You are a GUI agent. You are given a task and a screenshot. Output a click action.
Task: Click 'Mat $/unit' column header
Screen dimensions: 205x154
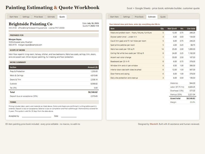point(172,28)
